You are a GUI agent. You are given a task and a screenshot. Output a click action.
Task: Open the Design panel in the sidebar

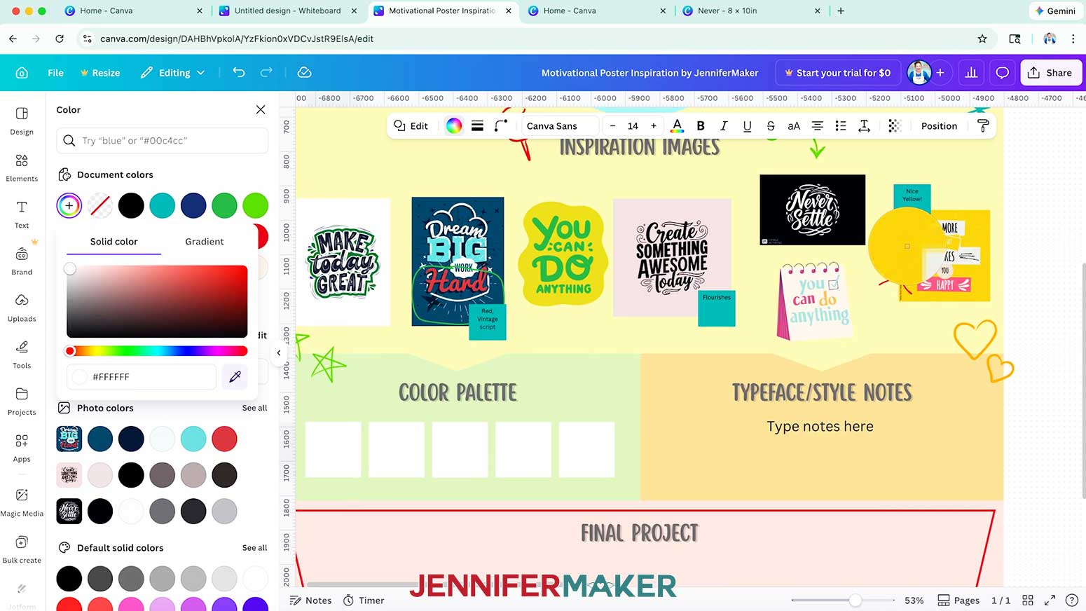point(22,121)
